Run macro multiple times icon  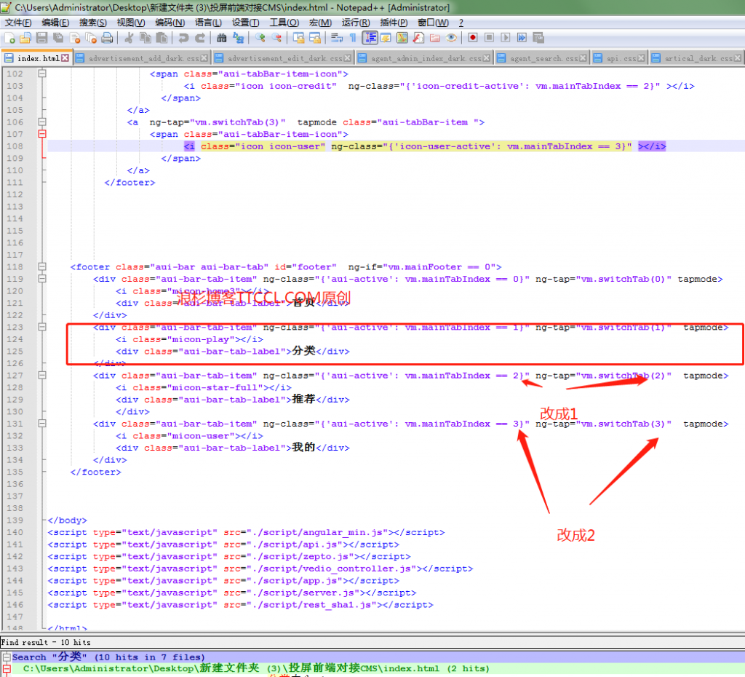point(522,38)
